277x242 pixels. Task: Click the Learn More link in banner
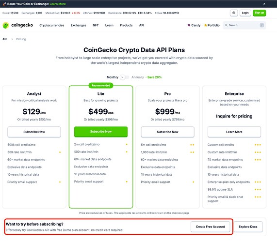[58, 4]
